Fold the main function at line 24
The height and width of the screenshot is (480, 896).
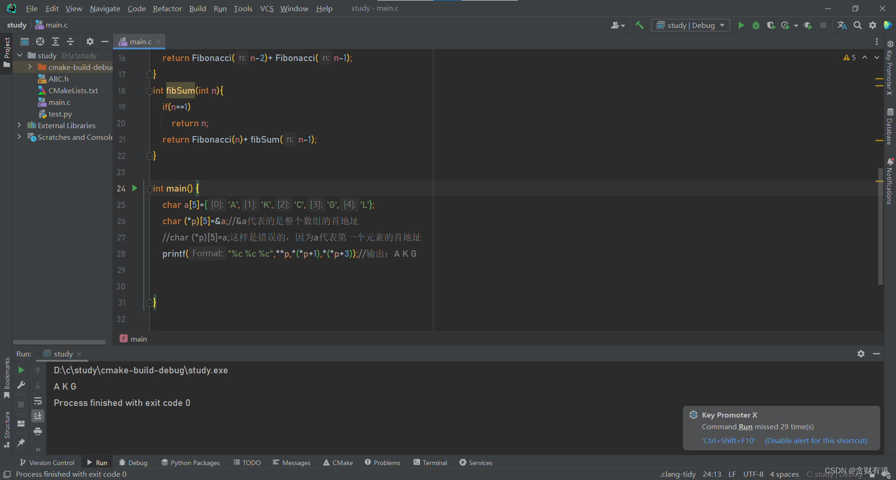click(149, 189)
